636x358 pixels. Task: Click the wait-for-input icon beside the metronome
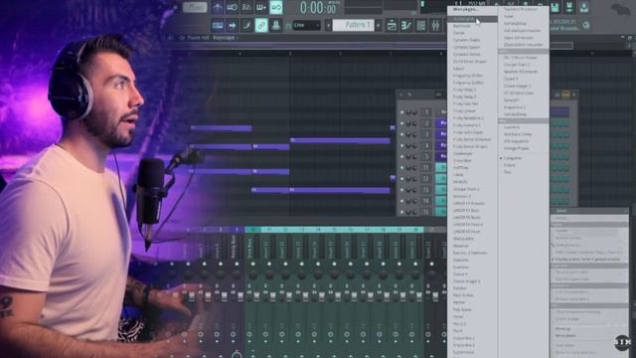[x=232, y=7]
